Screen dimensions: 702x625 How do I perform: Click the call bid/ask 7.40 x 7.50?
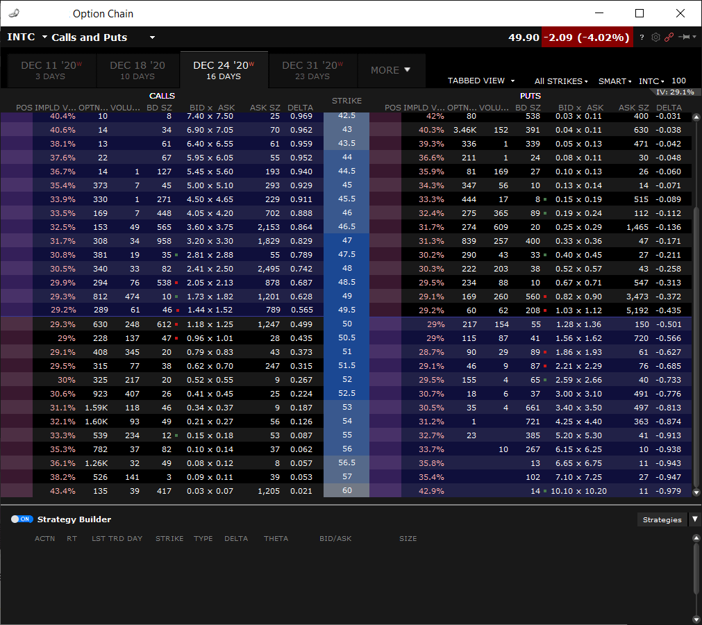tap(210, 116)
